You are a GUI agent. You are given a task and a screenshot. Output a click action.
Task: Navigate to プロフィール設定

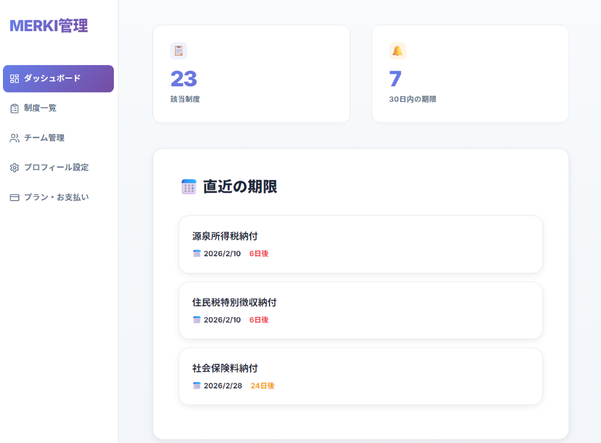pyautogui.click(x=56, y=167)
